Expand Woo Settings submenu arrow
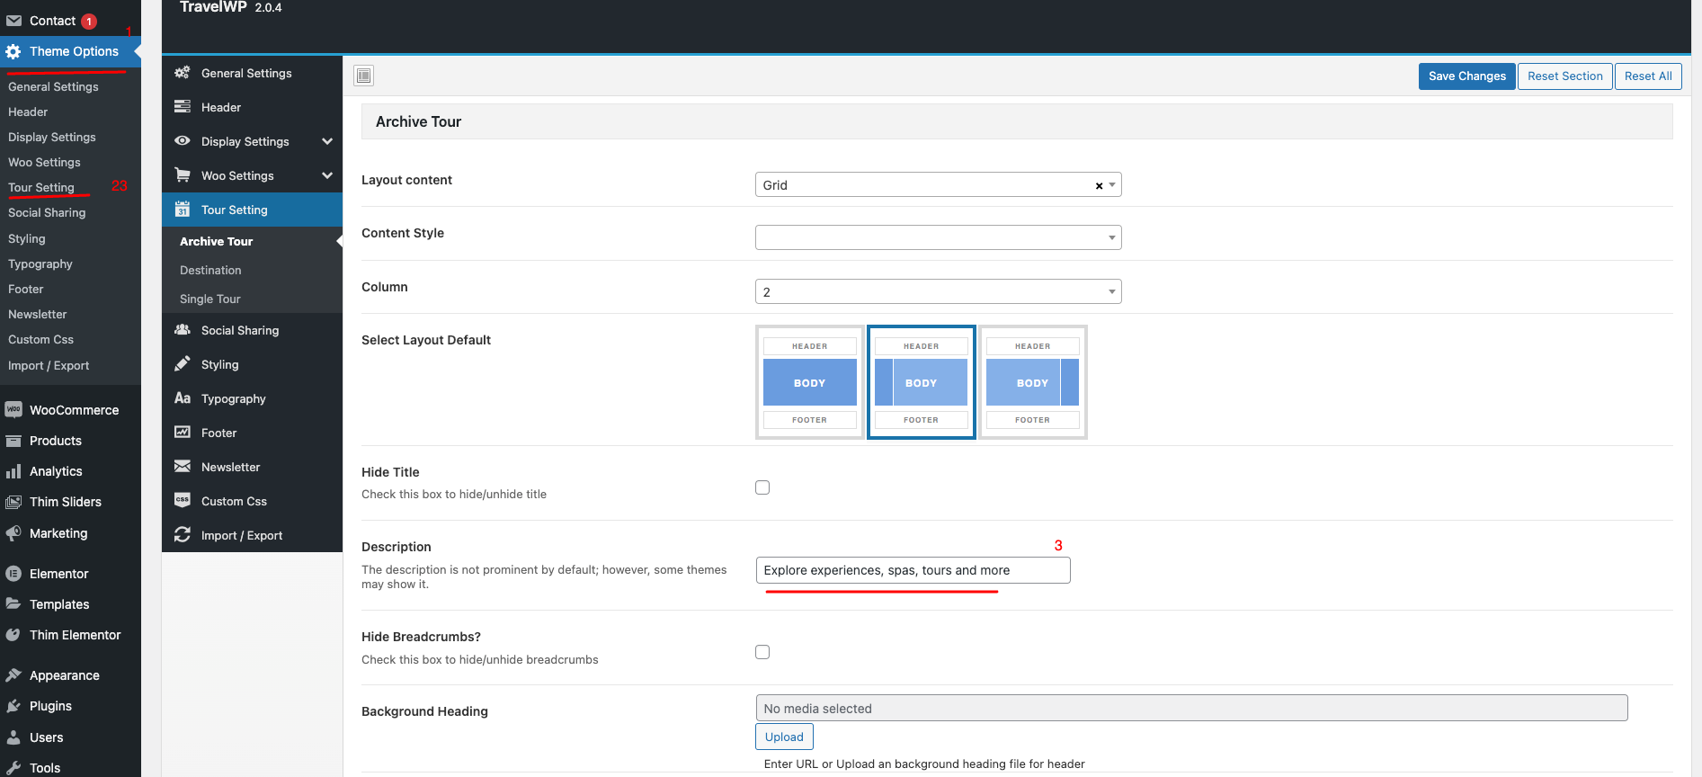This screenshot has width=1702, height=777. point(327,175)
